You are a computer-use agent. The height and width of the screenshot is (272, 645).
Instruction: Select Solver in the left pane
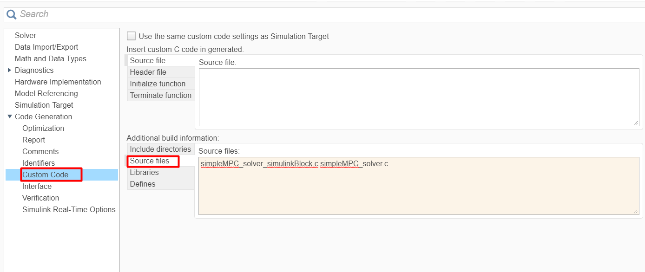pos(26,35)
